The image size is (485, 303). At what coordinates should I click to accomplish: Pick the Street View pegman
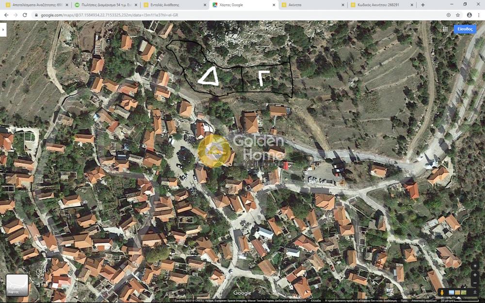click(442, 293)
